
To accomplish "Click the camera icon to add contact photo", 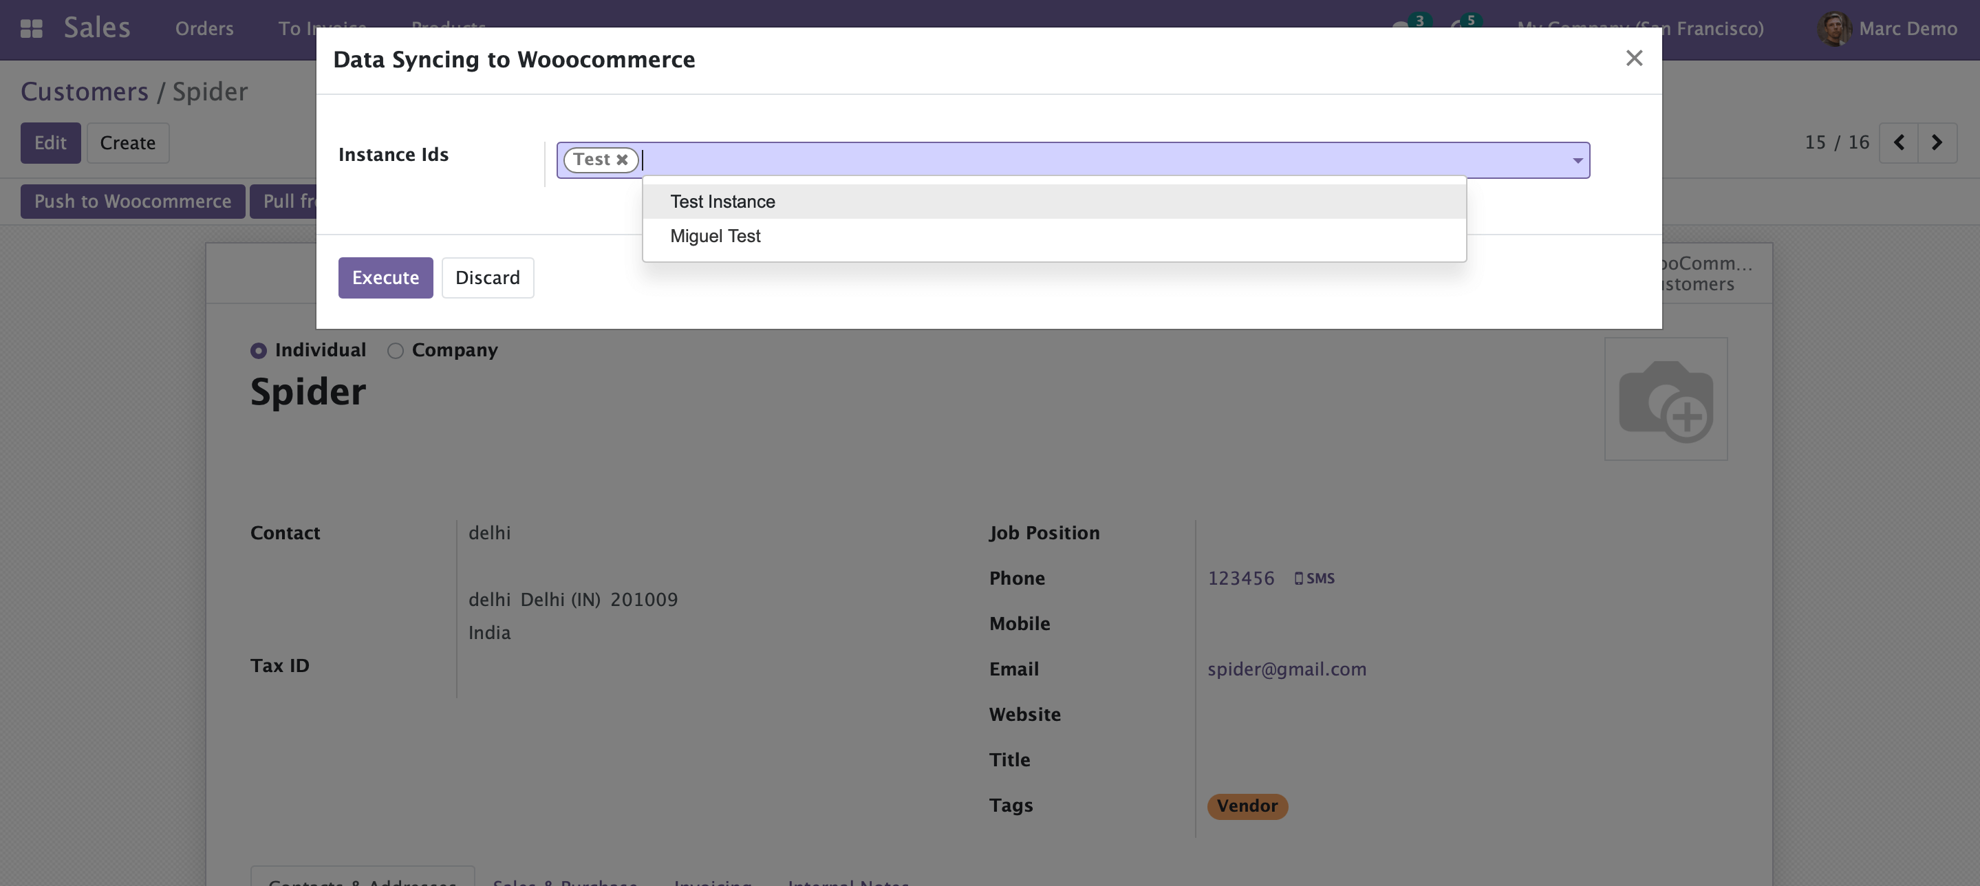I will click(x=1666, y=399).
